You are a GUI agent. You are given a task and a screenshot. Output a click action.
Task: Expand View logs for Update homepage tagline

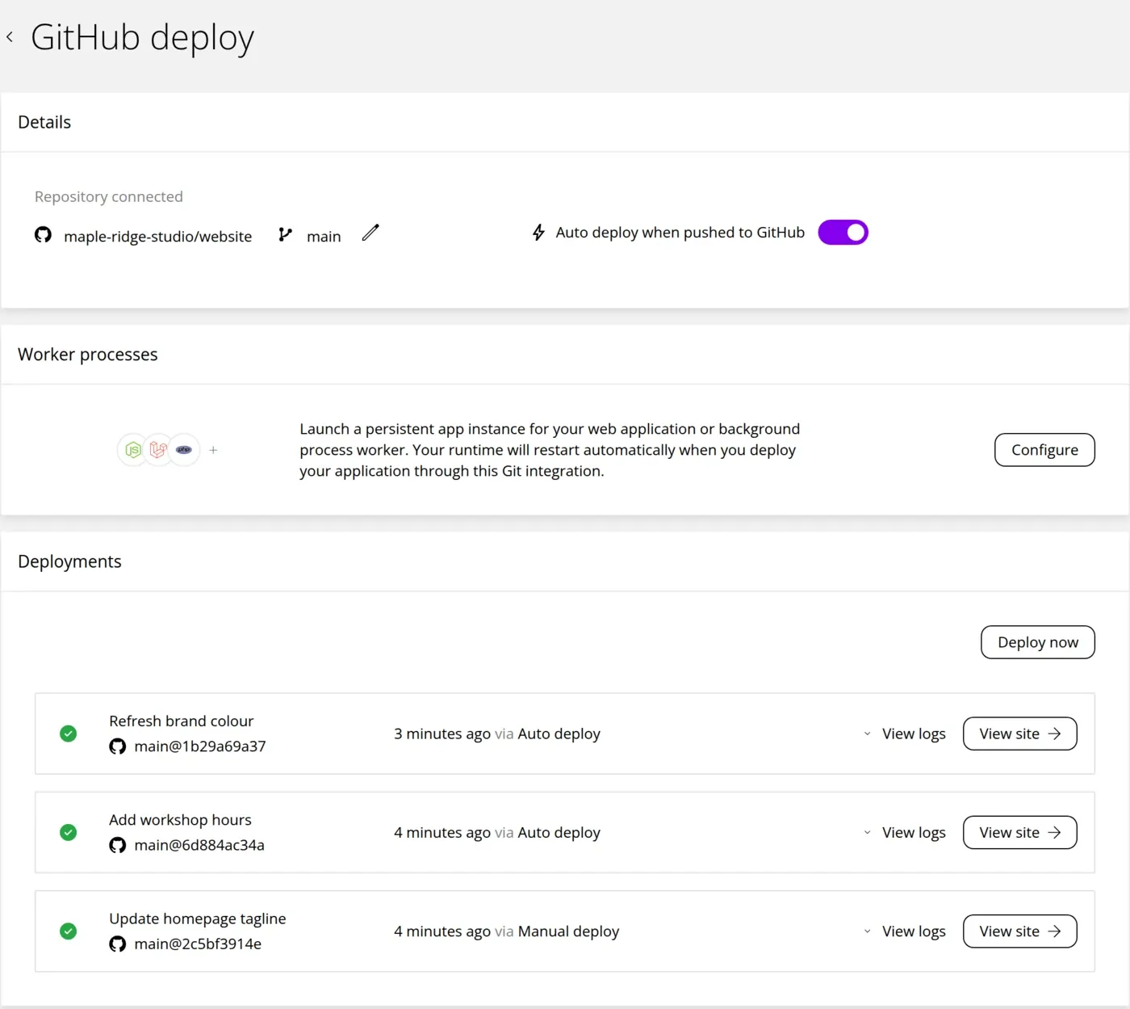(904, 931)
